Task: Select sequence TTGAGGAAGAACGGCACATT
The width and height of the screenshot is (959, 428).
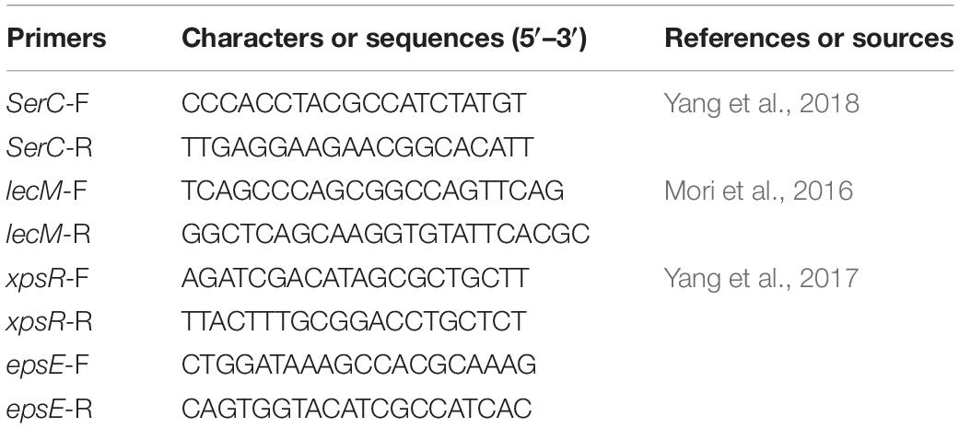Action: point(357,147)
